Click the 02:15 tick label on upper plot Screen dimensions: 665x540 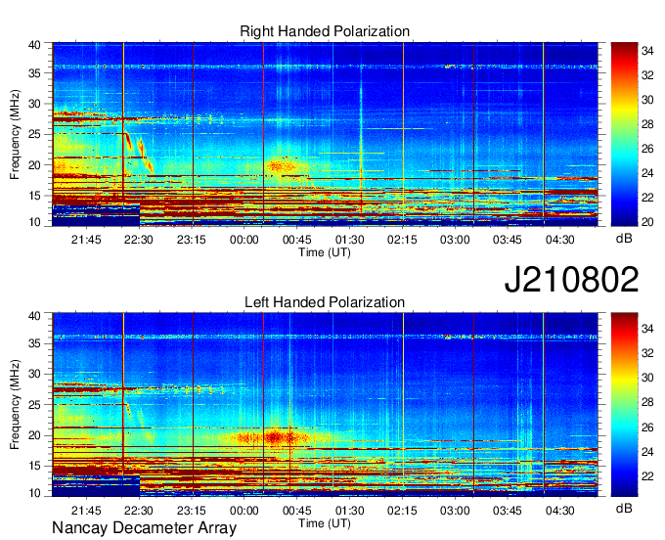(402, 240)
